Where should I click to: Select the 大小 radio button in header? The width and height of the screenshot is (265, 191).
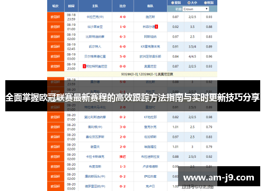[189, 3]
